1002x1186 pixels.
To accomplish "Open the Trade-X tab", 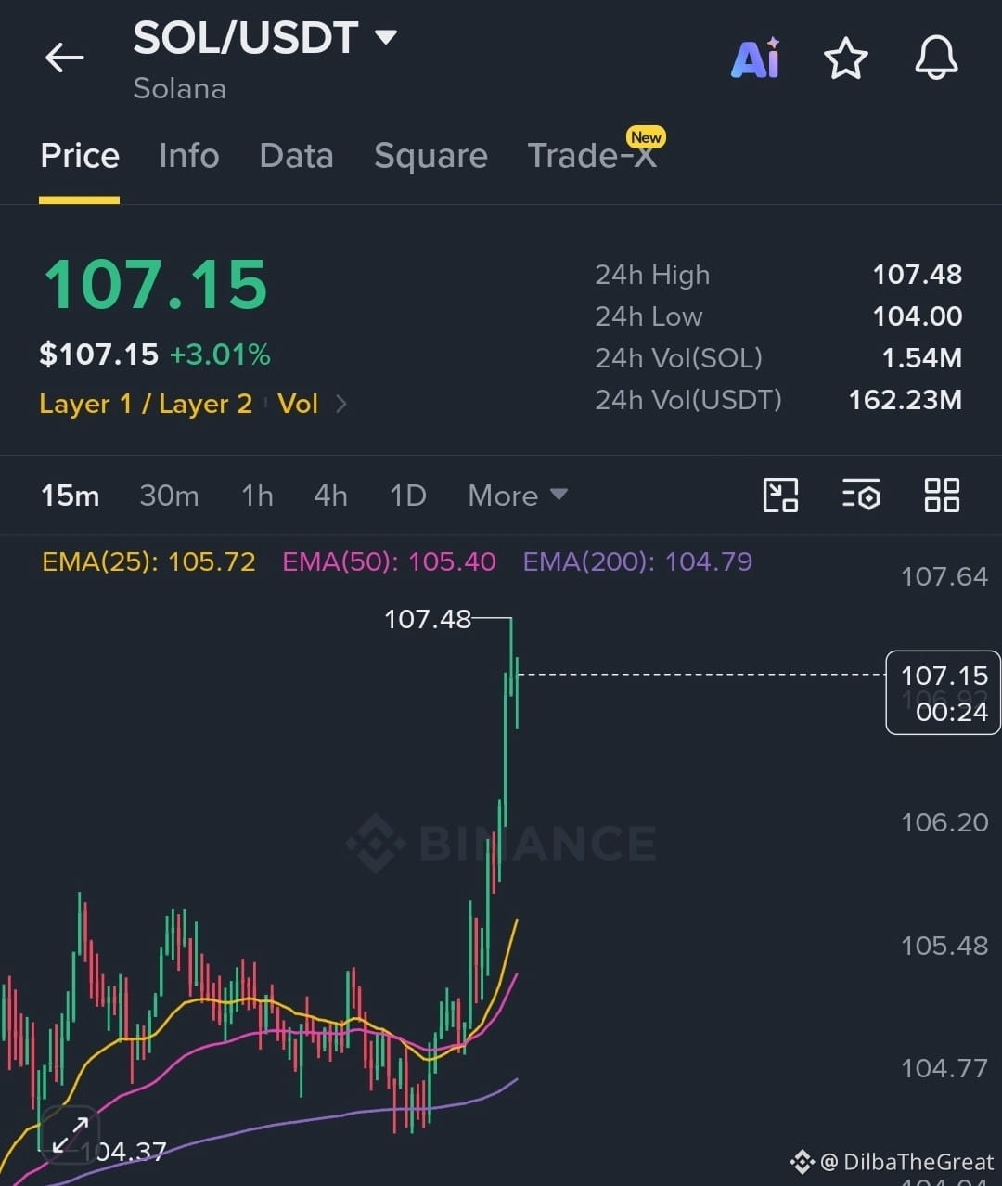I will (593, 156).
